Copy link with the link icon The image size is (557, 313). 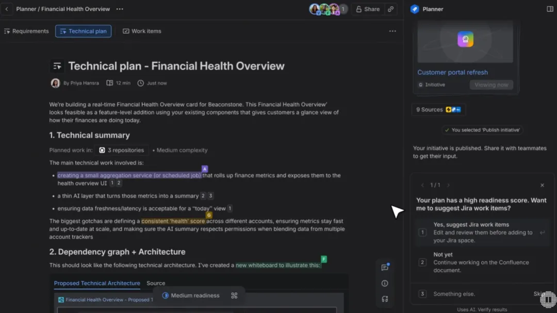(390, 9)
